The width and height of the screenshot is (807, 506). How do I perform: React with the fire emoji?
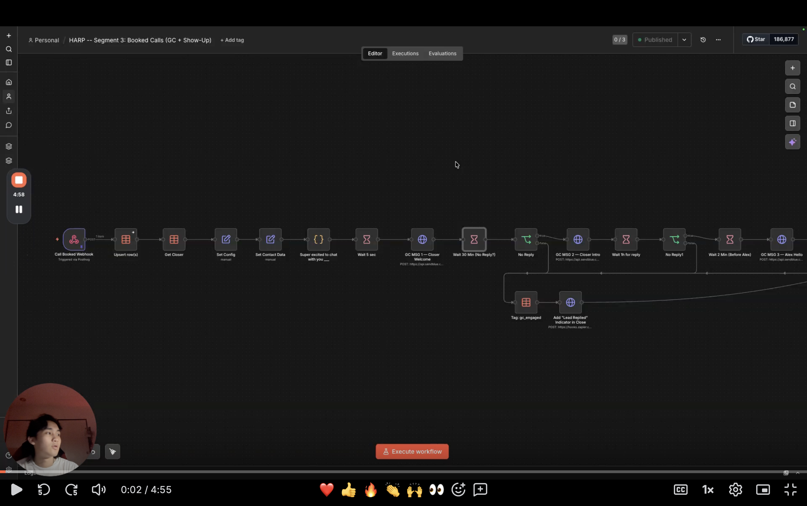click(371, 490)
